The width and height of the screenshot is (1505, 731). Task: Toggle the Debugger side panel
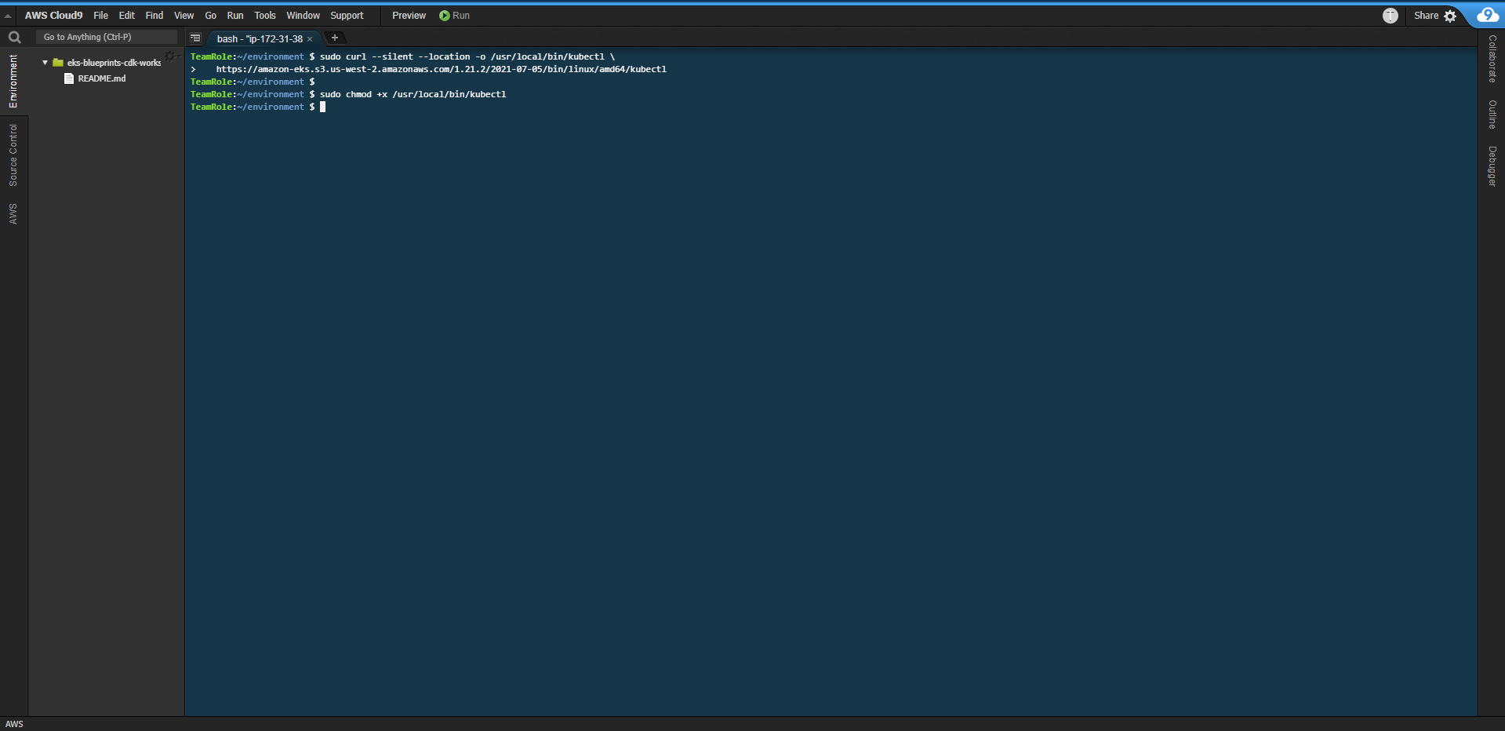[x=1492, y=165]
